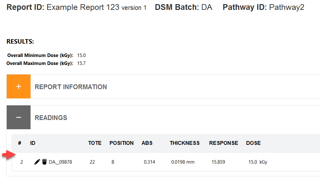The height and width of the screenshot is (177, 320).
Task: Click the REPORT INFORMATION section title
Action: click(x=71, y=87)
